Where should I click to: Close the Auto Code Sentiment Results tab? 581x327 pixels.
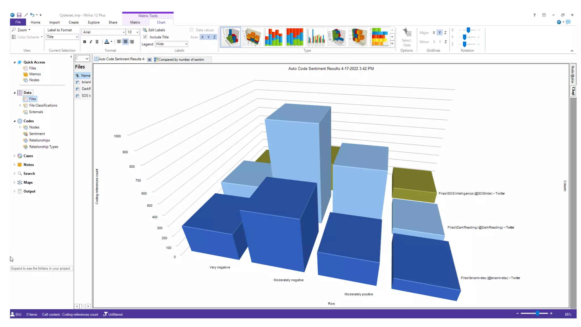150,60
